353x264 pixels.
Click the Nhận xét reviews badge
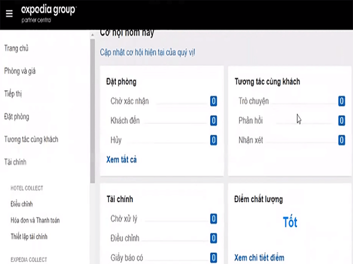click(341, 140)
